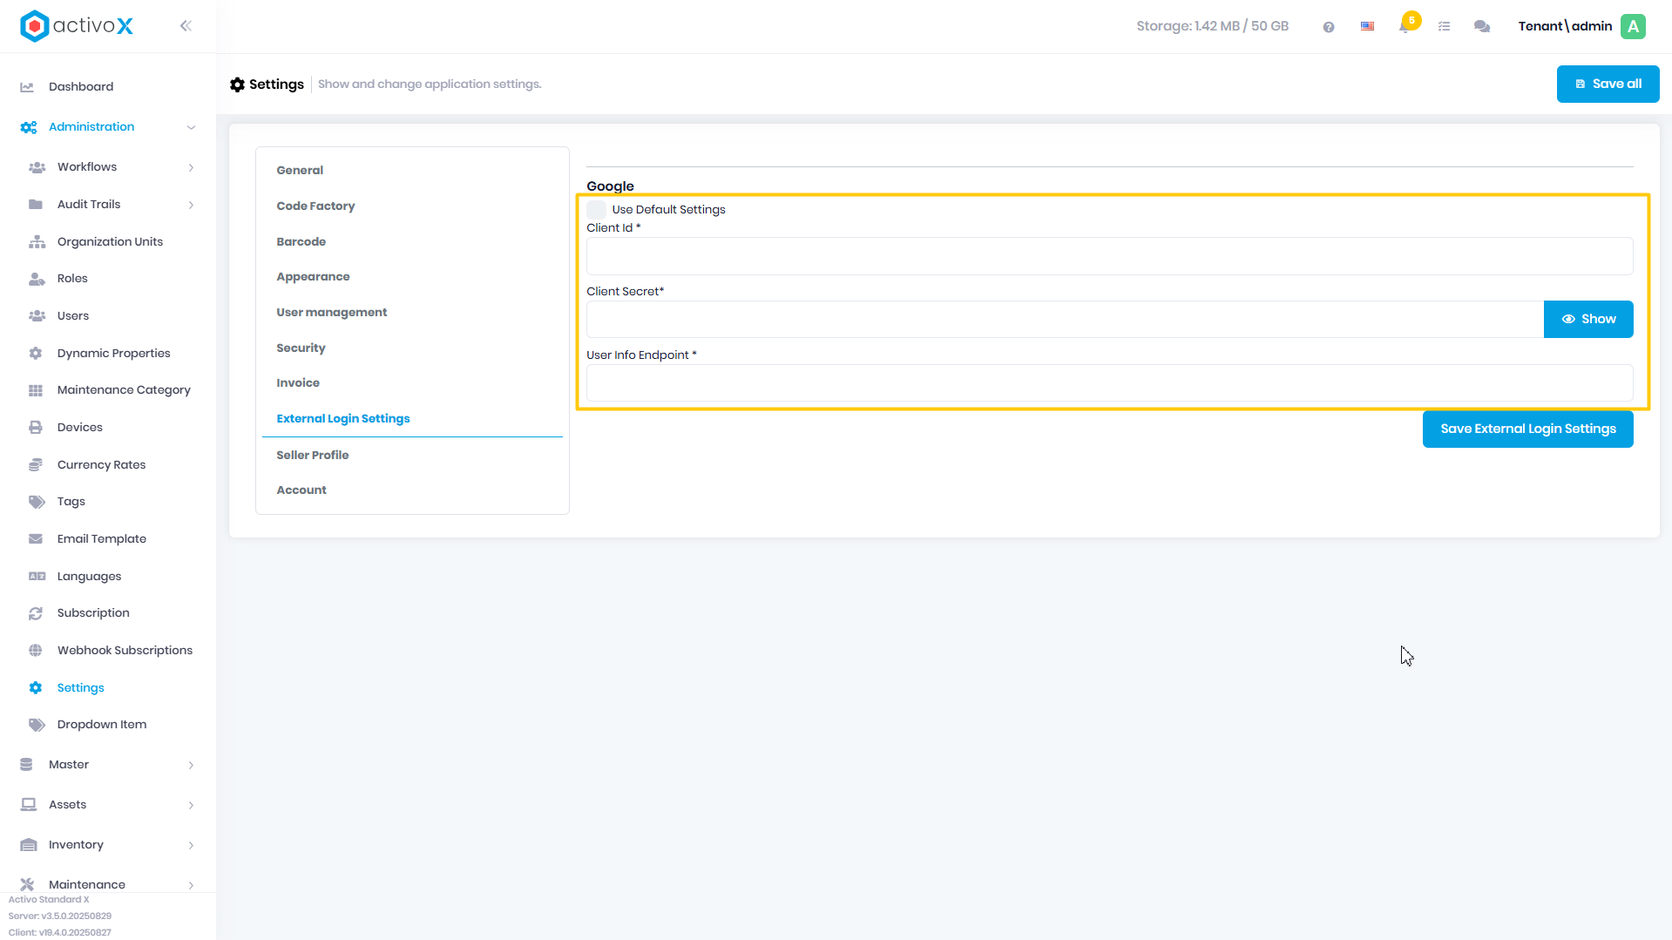Image resolution: width=1672 pixels, height=940 pixels.
Task: Change language via US flag icon
Action: (x=1367, y=26)
